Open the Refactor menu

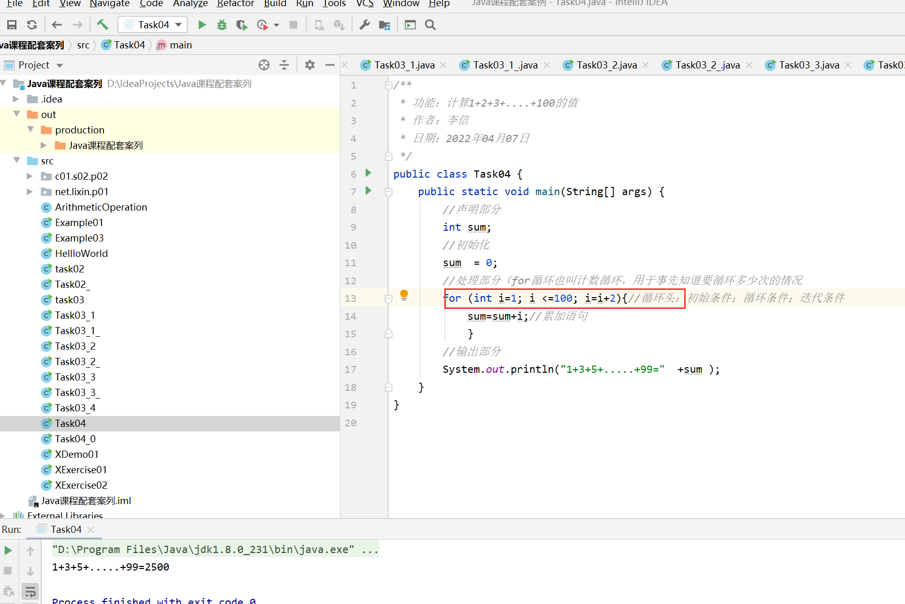click(235, 4)
